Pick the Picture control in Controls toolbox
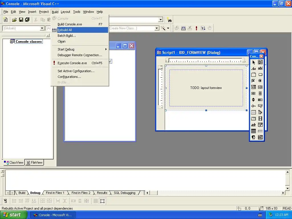The width and height of the screenshot is (292, 219). (x=260, y=62)
